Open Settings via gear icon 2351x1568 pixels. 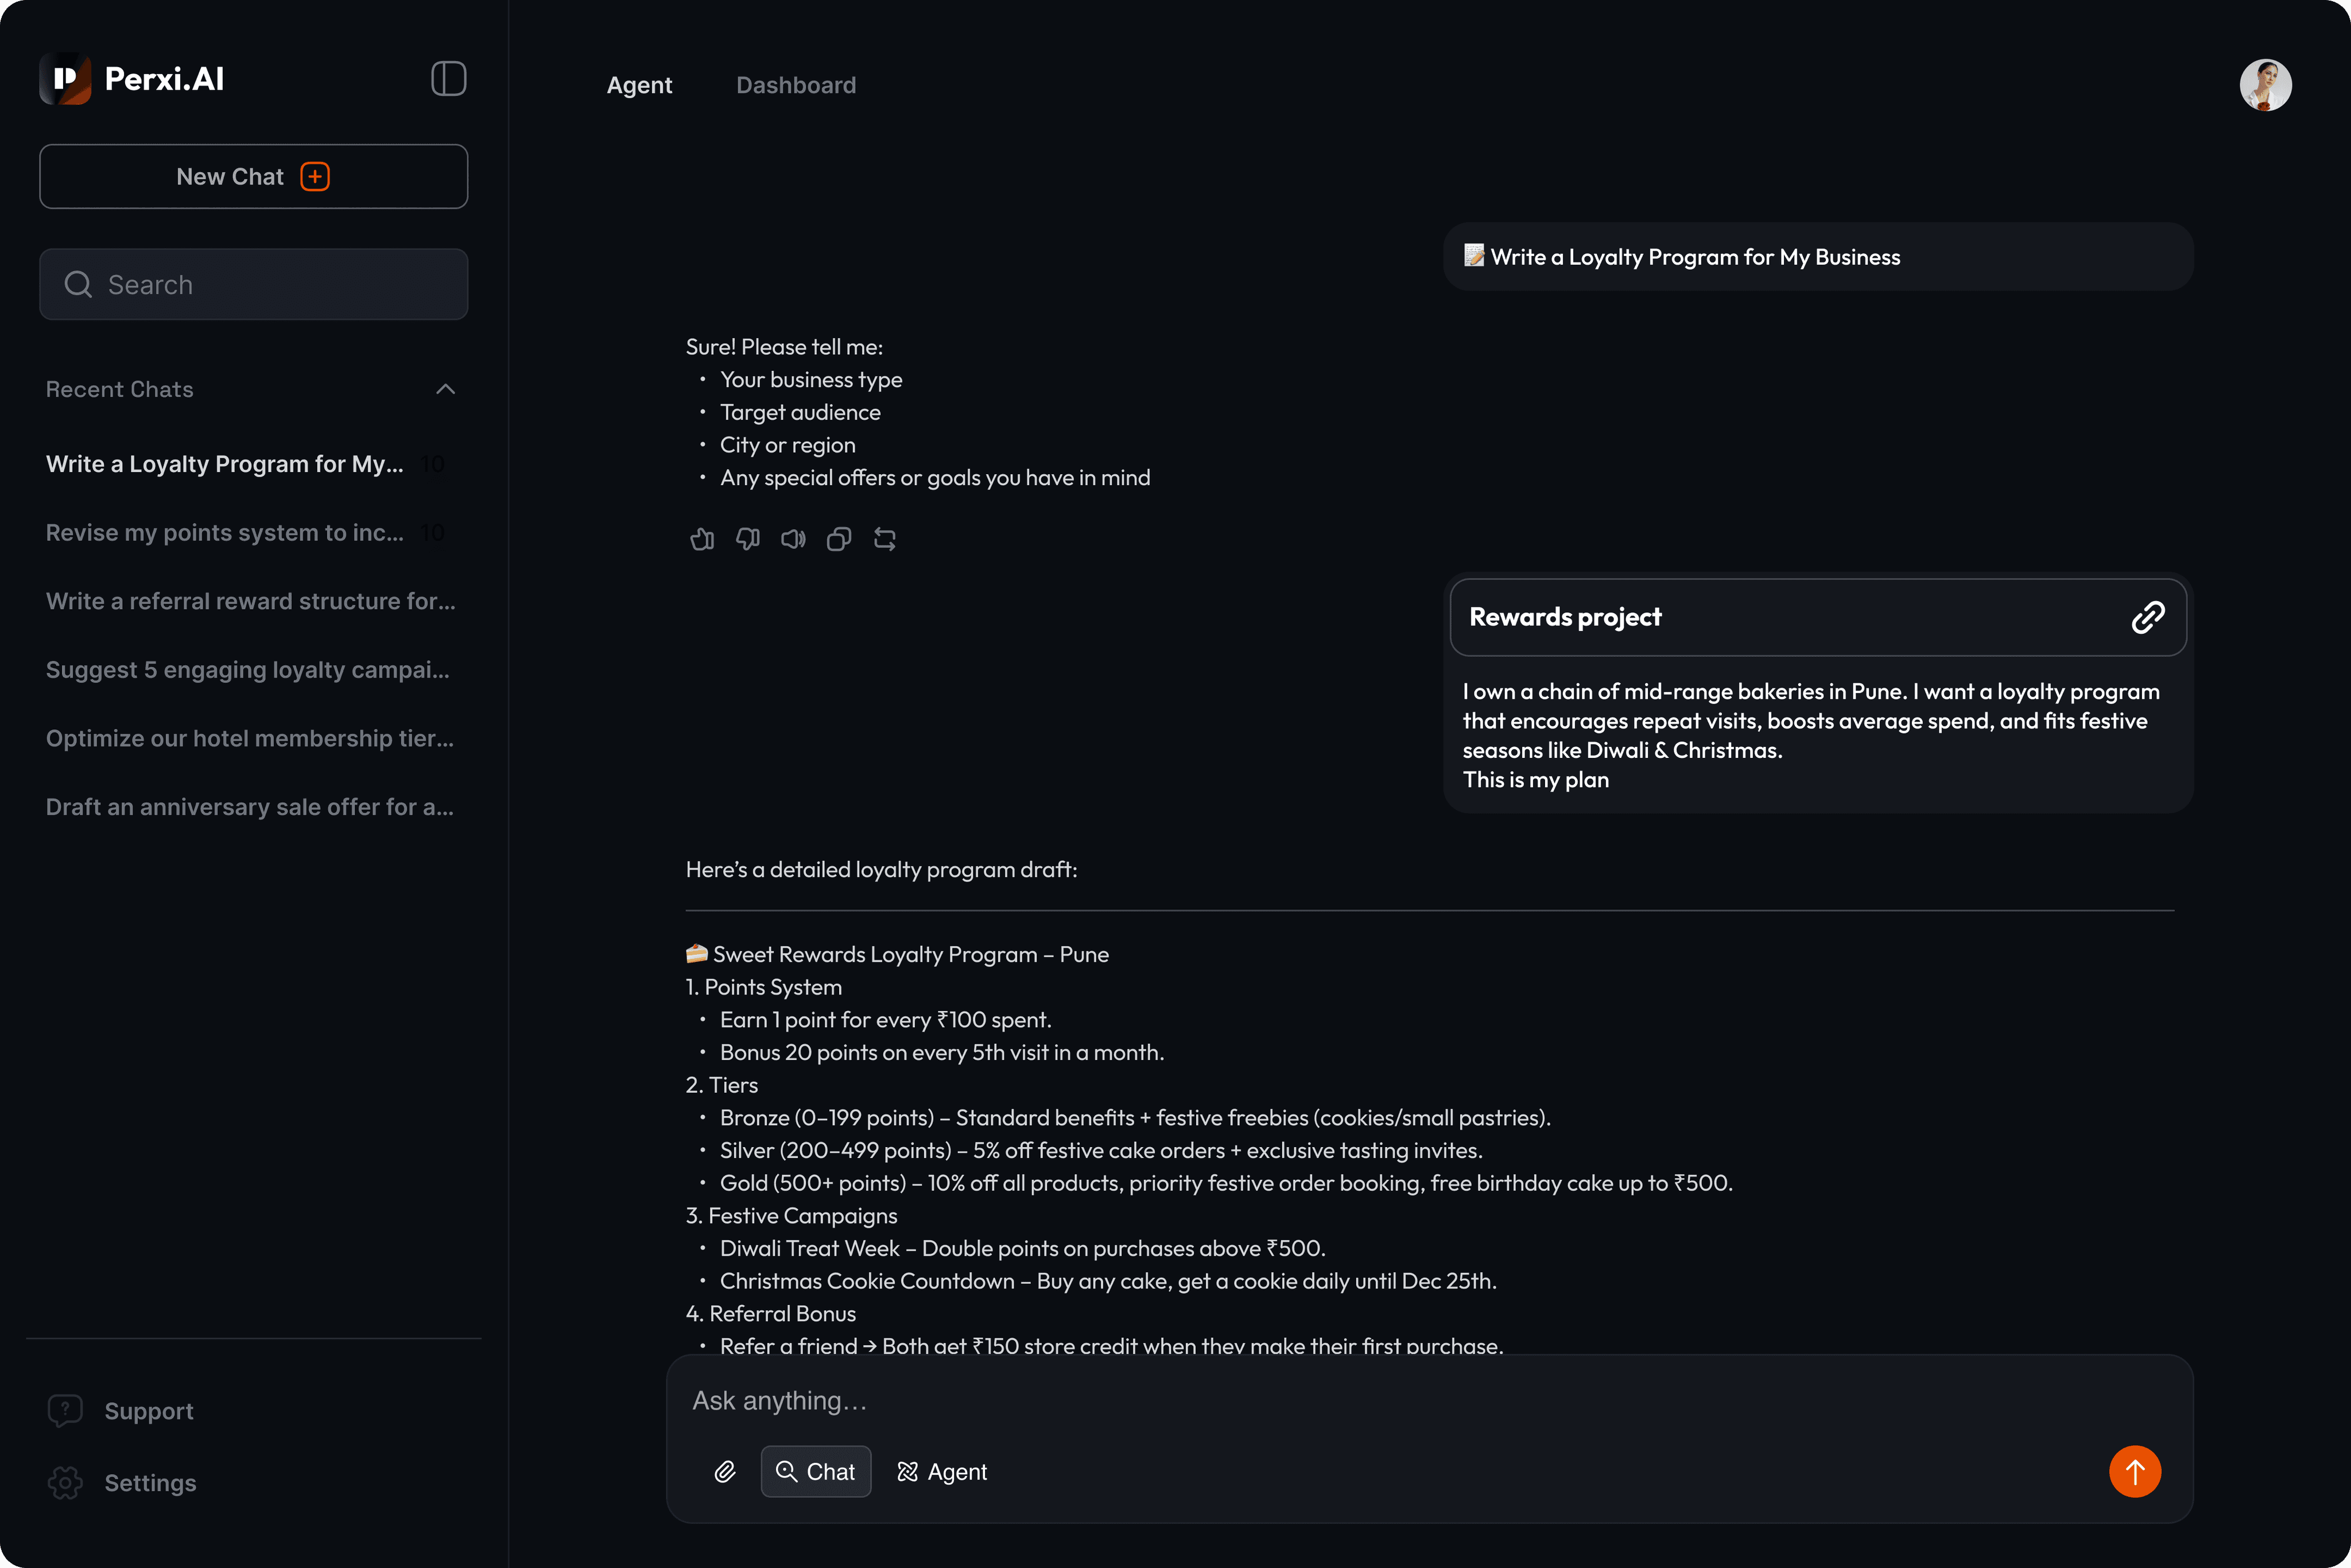point(66,1483)
